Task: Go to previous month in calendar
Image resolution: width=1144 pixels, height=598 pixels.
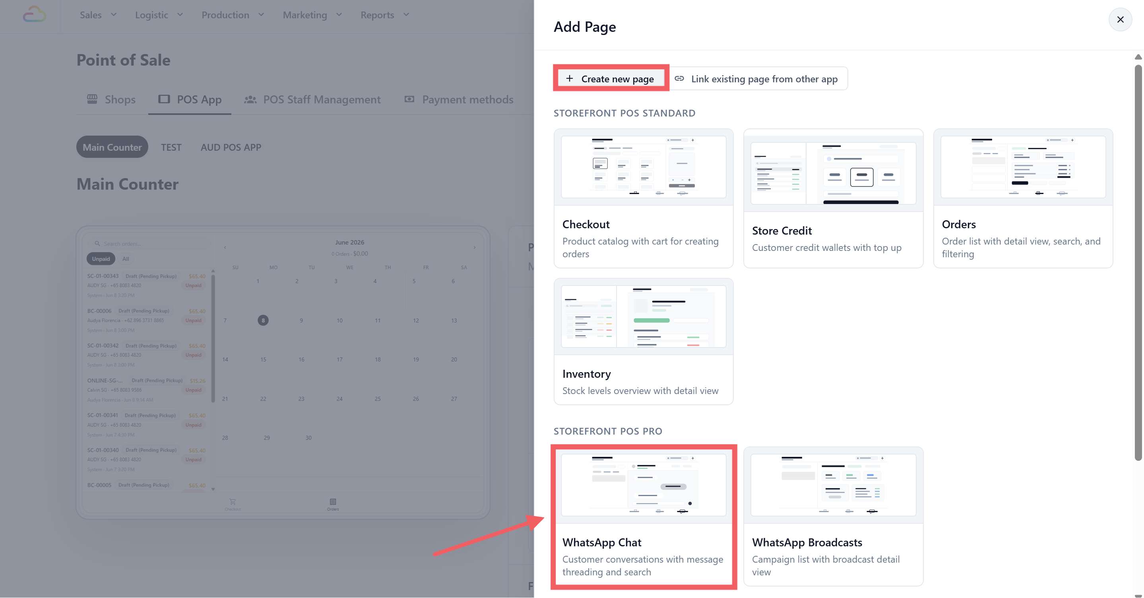Action: tap(225, 247)
